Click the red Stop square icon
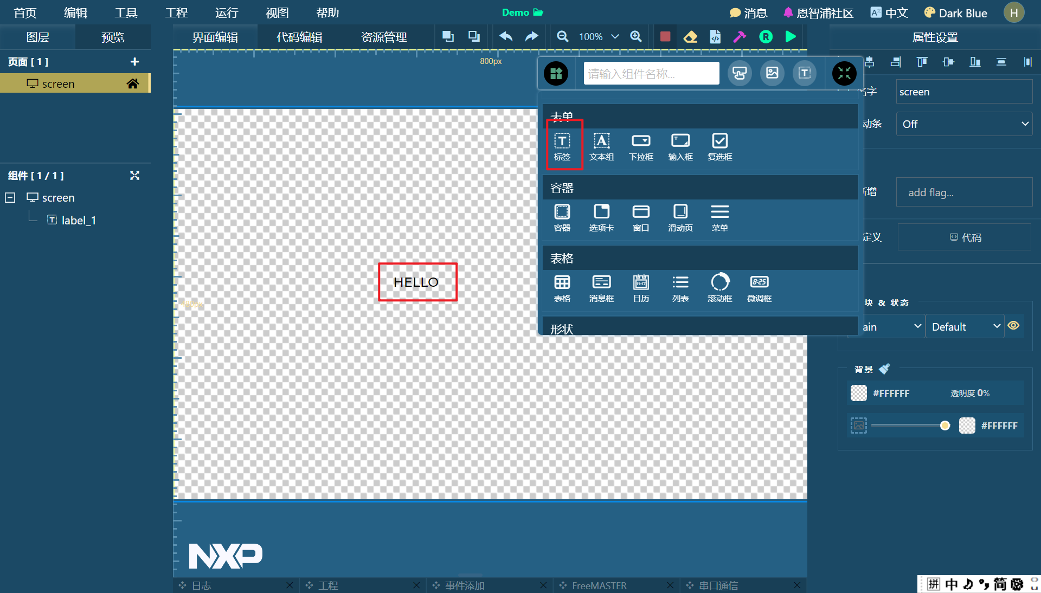Image resolution: width=1041 pixels, height=593 pixels. click(x=665, y=37)
